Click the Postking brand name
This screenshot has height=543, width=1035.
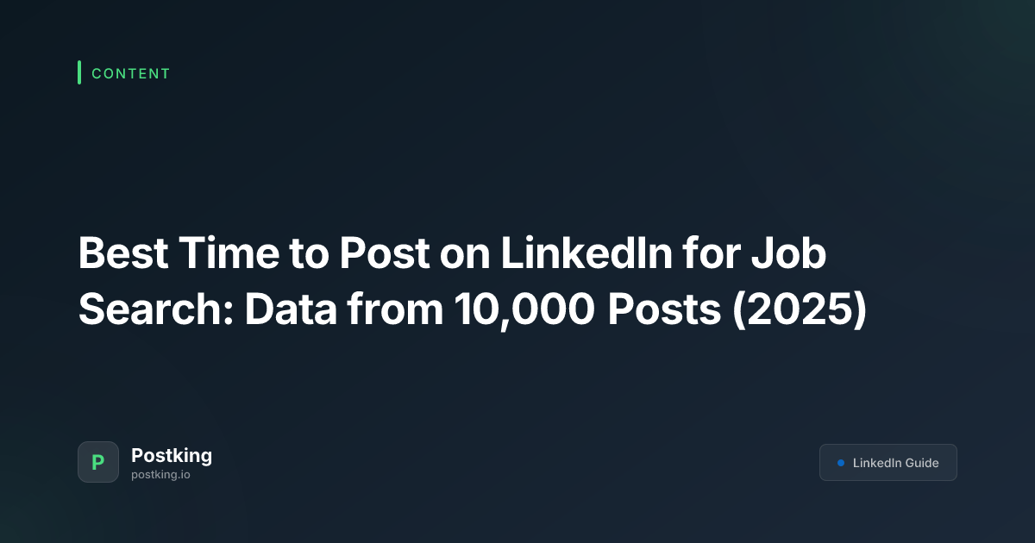(172, 455)
